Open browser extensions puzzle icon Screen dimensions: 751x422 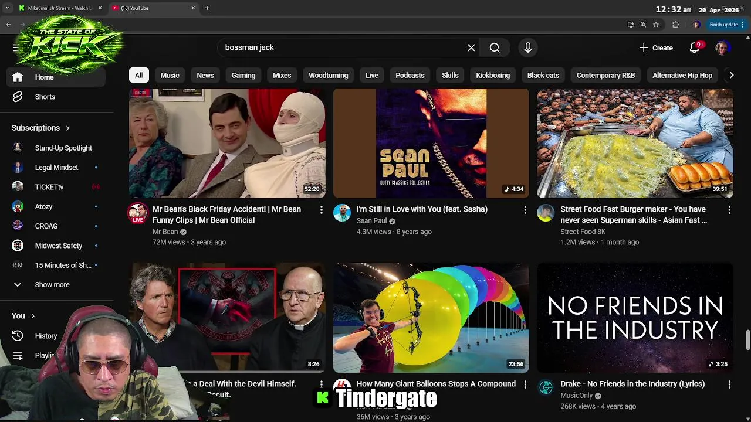coord(675,25)
